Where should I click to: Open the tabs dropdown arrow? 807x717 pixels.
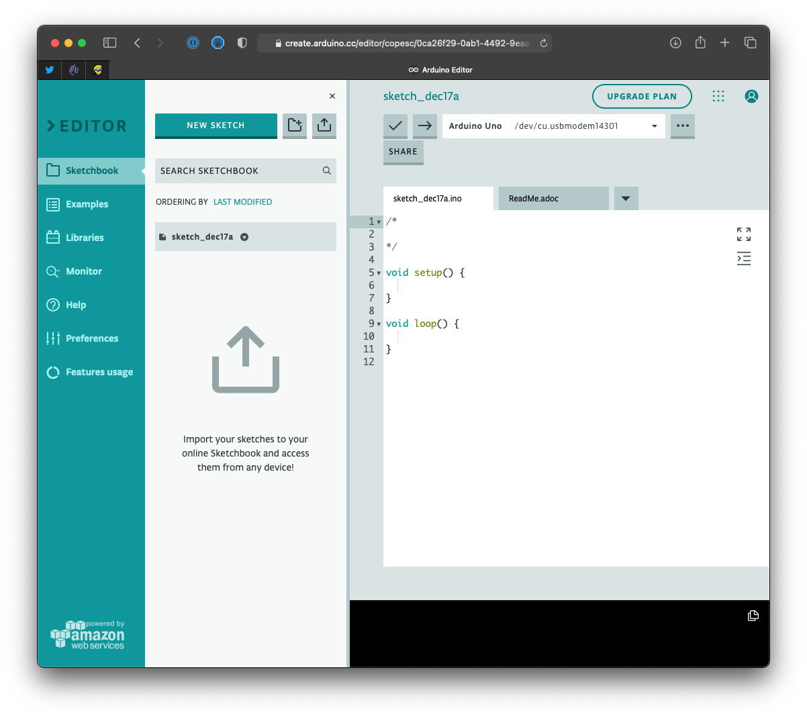coord(626,199)
